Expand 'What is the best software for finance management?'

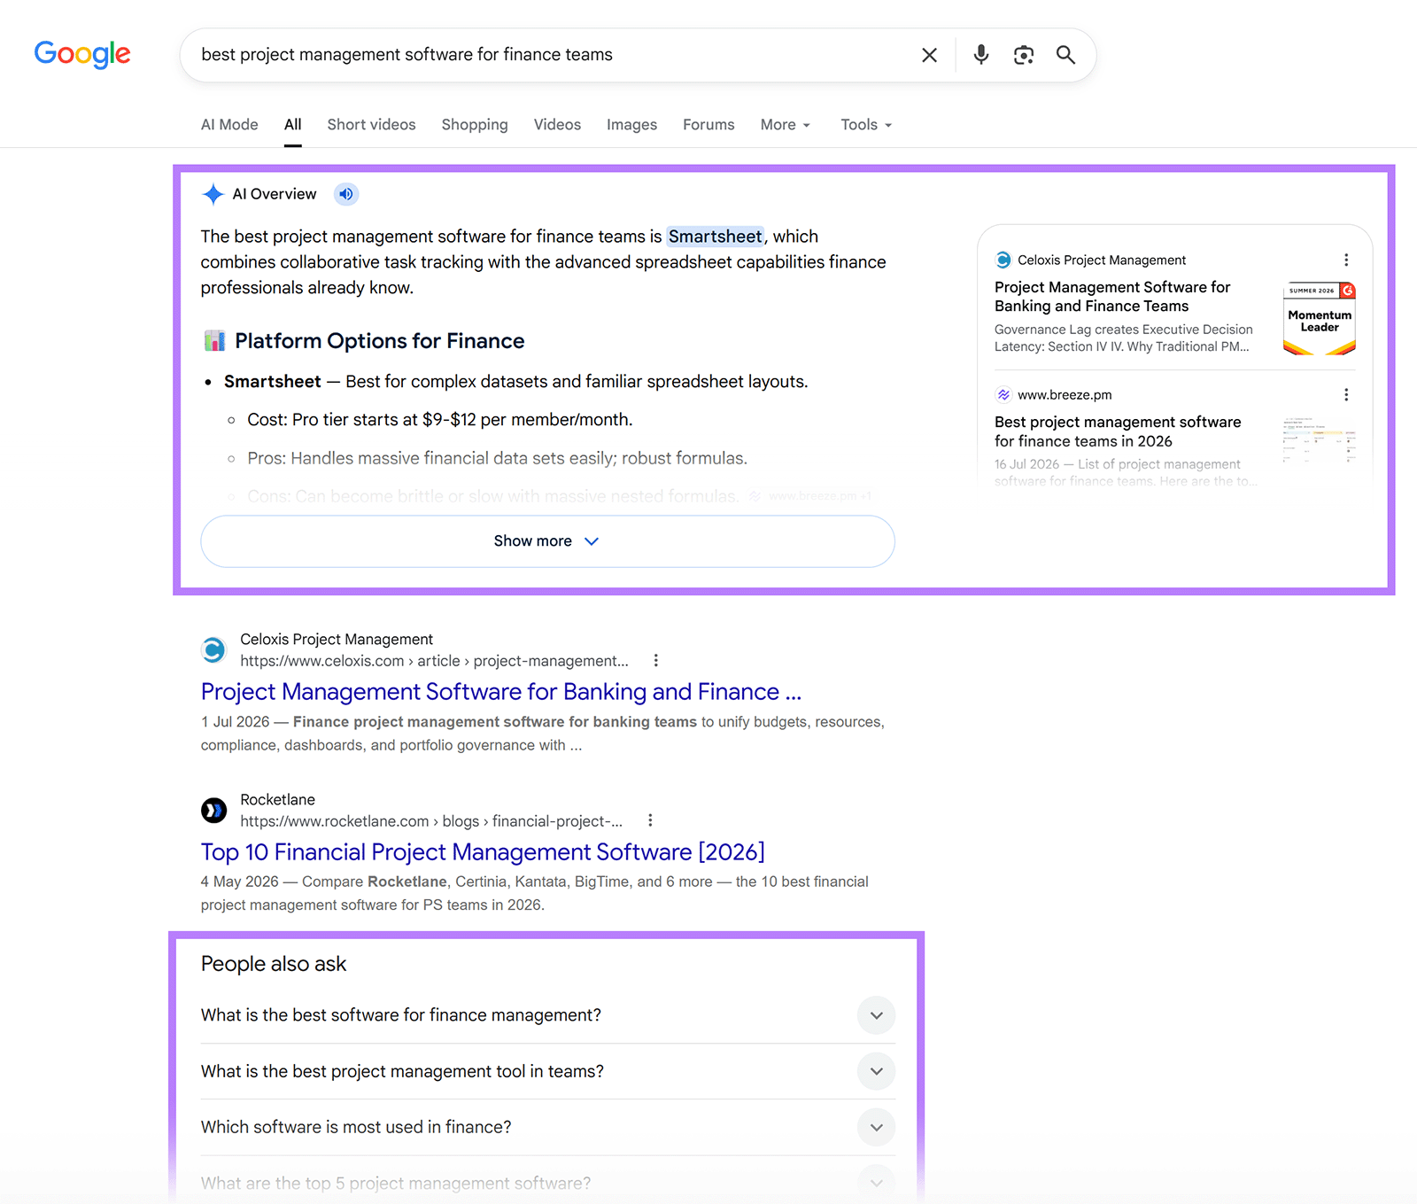548,1015
